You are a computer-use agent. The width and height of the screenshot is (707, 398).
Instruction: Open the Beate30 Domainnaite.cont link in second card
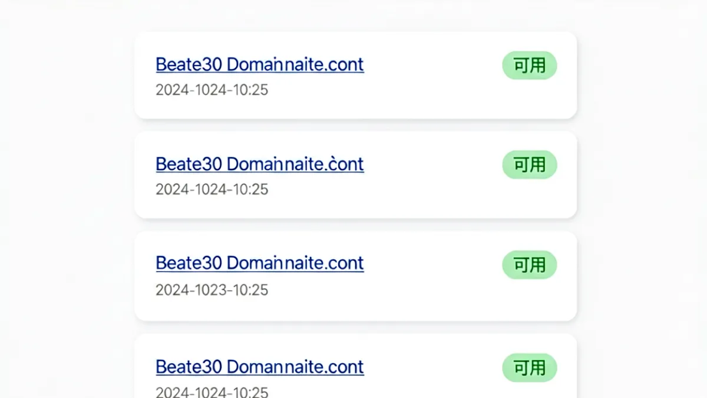pyautogui.click(x=260, y=164)
